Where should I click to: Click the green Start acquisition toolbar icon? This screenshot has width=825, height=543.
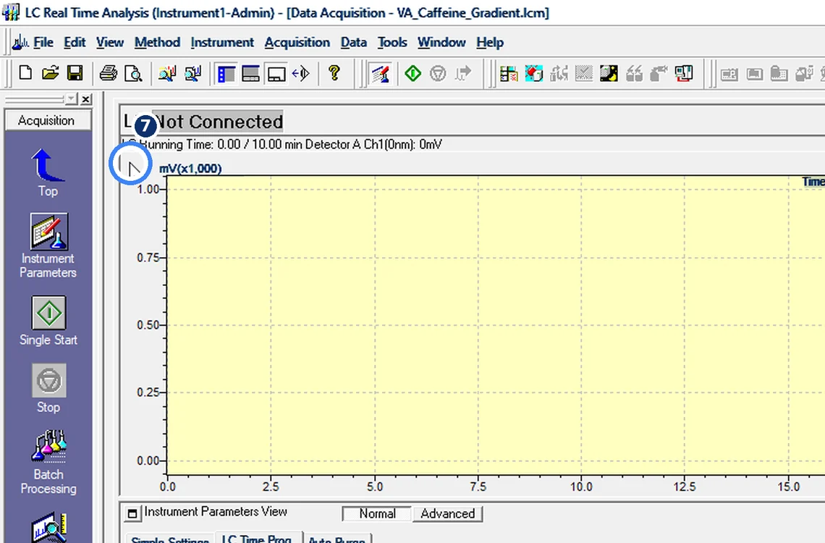click(413, 73)
